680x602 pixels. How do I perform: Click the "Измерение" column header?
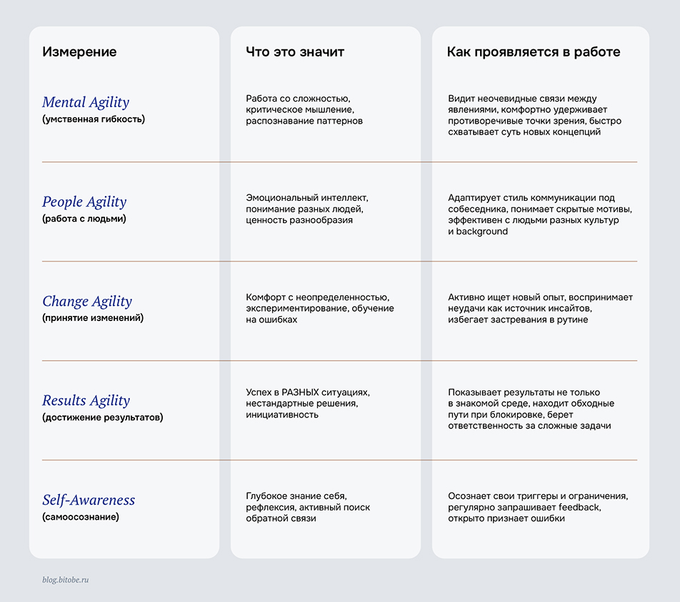click(79, 52)
